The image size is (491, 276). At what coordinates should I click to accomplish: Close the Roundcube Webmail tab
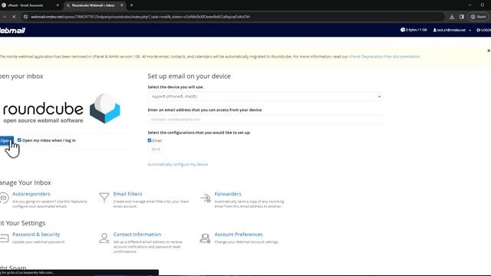click(122, 5)
